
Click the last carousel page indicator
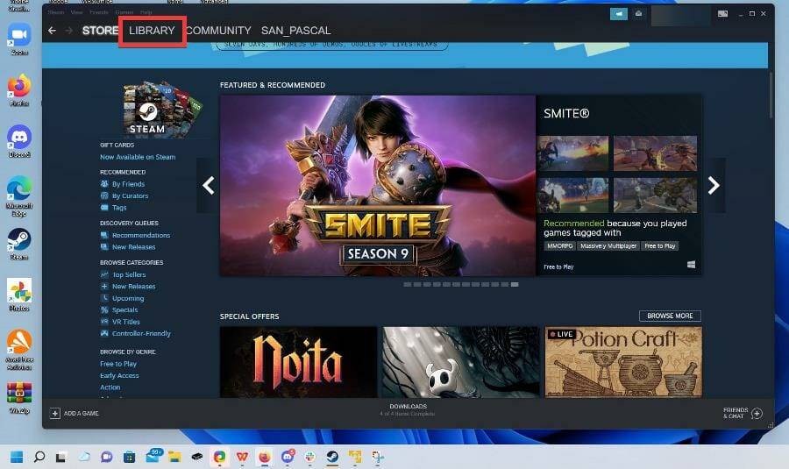pos(515,285)
